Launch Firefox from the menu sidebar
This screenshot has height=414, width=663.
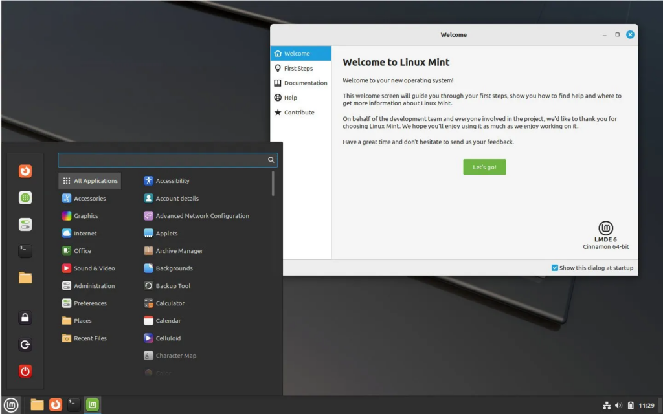point(25,171)
